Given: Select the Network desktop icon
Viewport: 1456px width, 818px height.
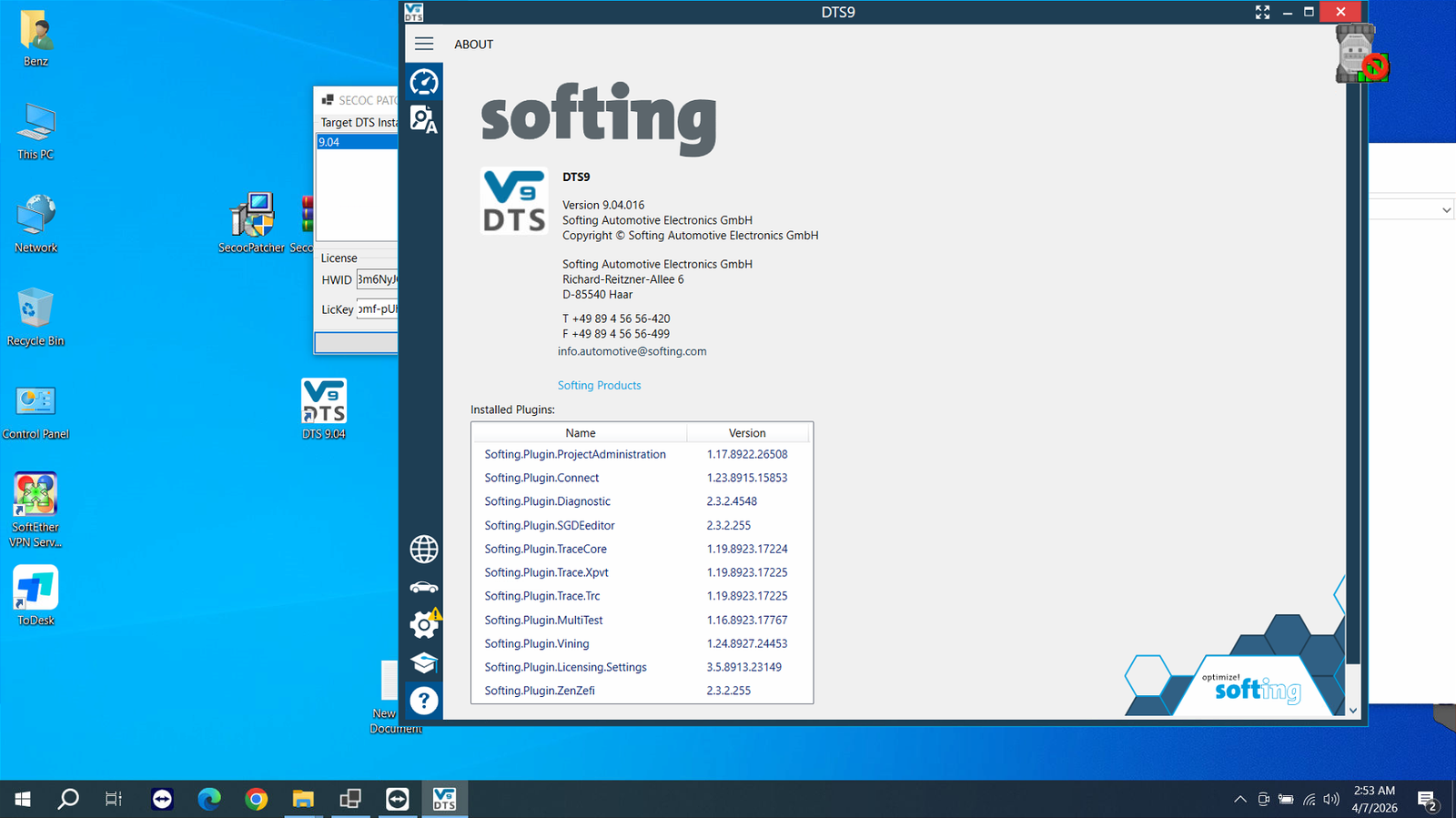Looking at the screenshot, I should tap(35, 225).
